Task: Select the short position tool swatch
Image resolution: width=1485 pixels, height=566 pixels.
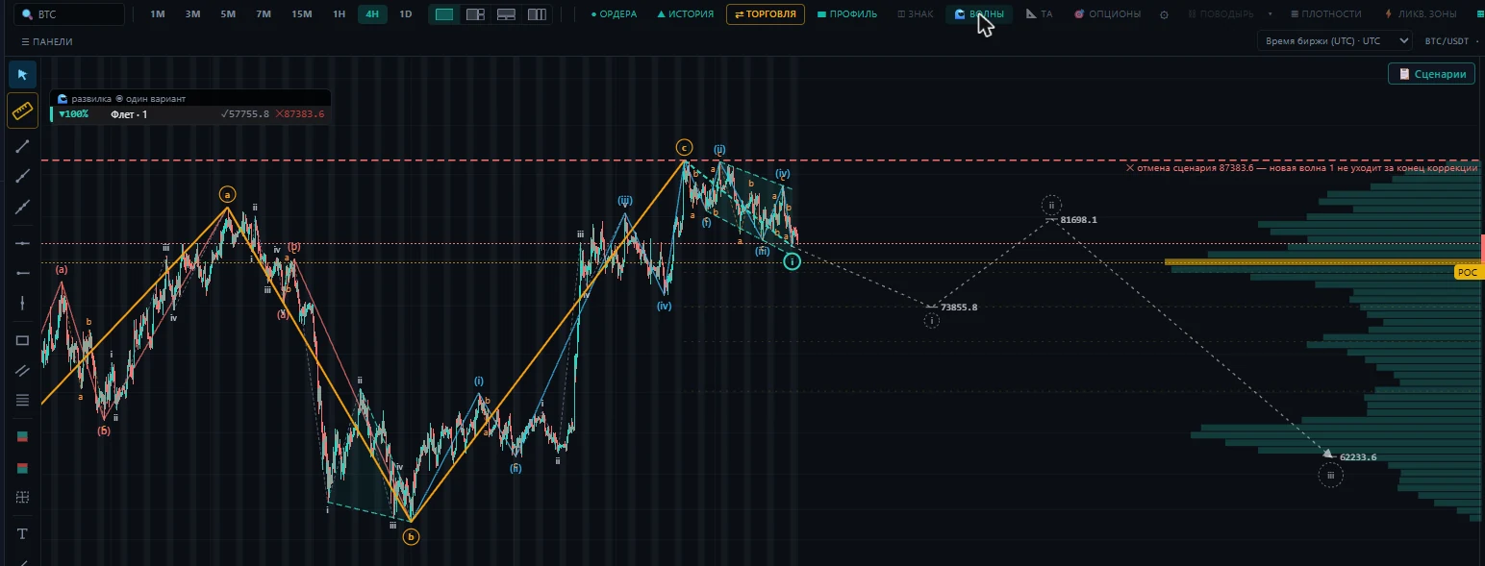Action: pos(22,468)
